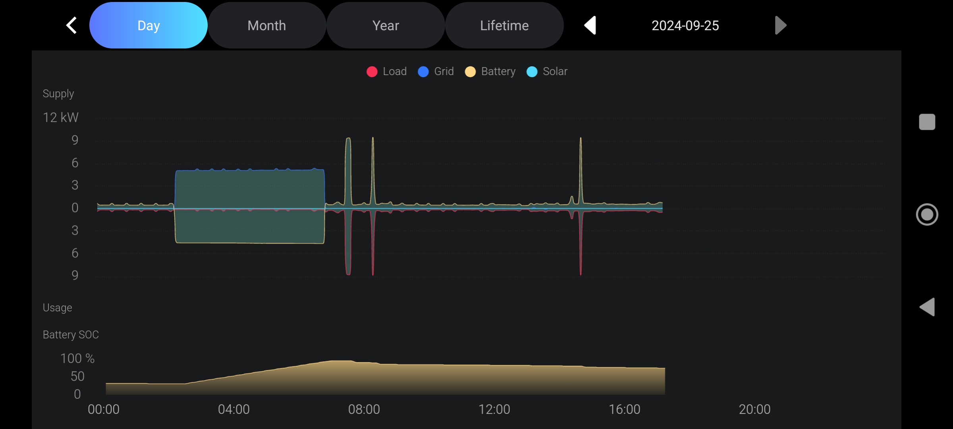
Task: Switch to Month tab
Action: 267,25
